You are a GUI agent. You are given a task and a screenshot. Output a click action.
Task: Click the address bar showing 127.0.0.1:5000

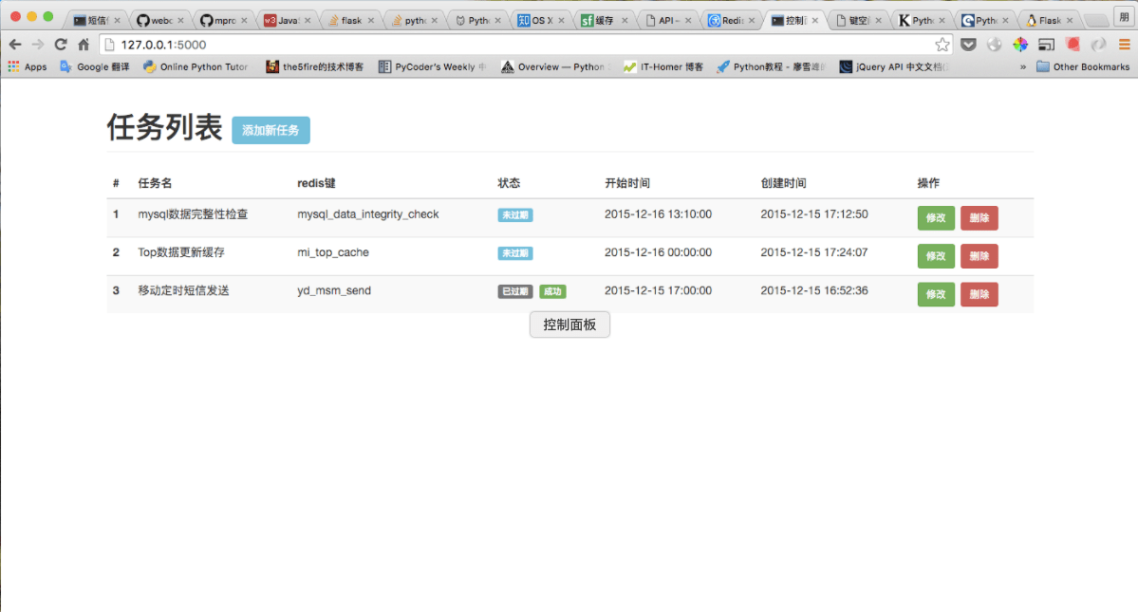(x=380, y=44)
